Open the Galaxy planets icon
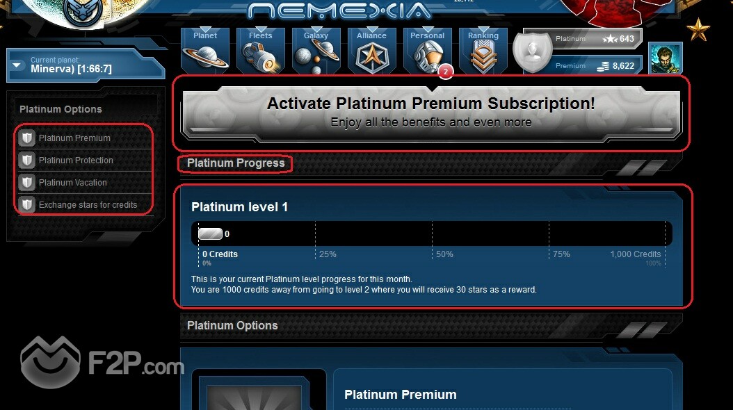733x410 pixels. pos(316,51)
